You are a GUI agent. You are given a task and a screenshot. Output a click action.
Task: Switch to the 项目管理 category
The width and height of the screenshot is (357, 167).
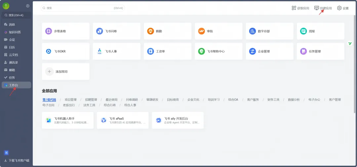pyautogui.click(x=71, y=100)
